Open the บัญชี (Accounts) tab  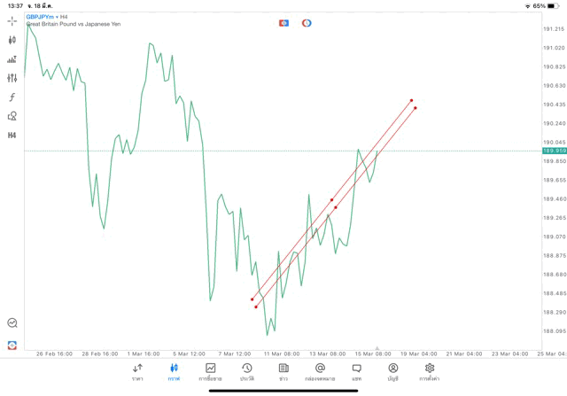[392, 371]
